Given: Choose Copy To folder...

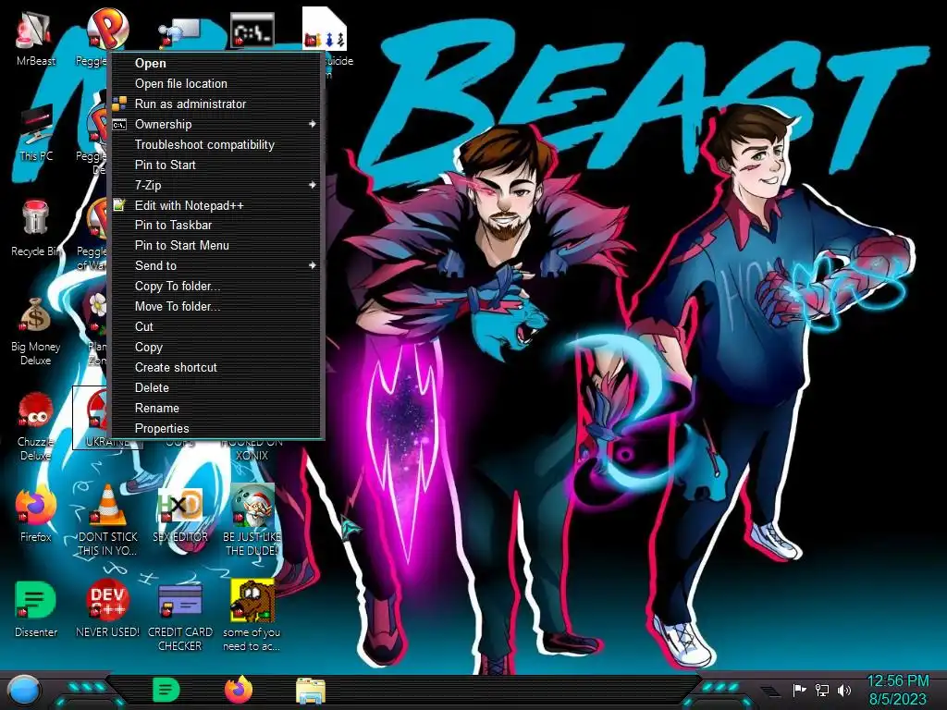Looking at the screenshot, I should pyautogui.click(x=215, y=287).
